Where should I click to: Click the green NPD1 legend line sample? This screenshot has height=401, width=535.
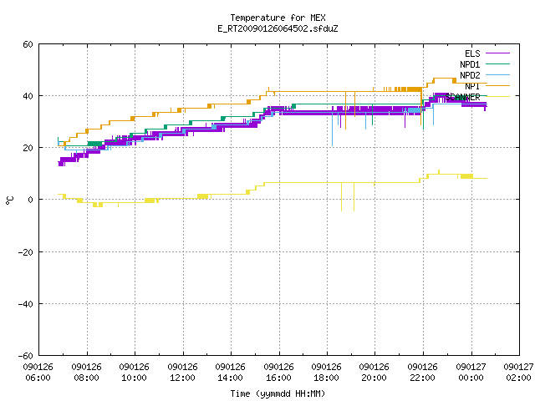[x=497, y=64]
